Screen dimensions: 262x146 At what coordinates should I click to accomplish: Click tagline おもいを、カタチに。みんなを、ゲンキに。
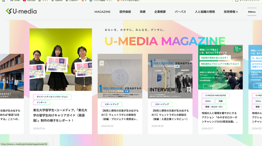click(x=135, y=30)
